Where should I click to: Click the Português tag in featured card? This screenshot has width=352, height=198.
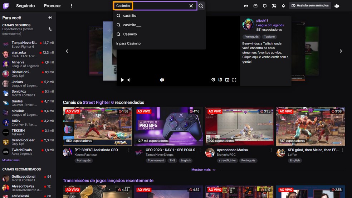pos(251,37)
